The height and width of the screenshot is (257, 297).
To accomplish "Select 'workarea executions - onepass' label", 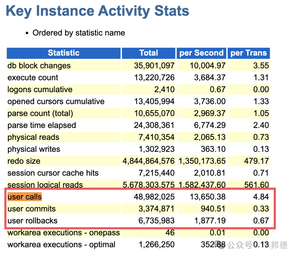I will [x=64, y=233].
